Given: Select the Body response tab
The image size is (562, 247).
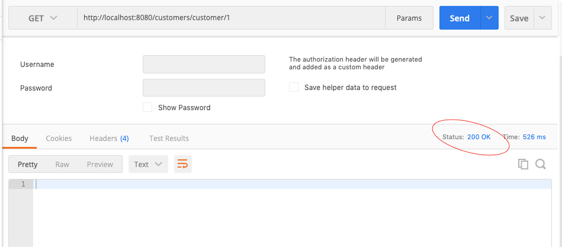Looking at the screenshot, I should [x=20, y=138].
